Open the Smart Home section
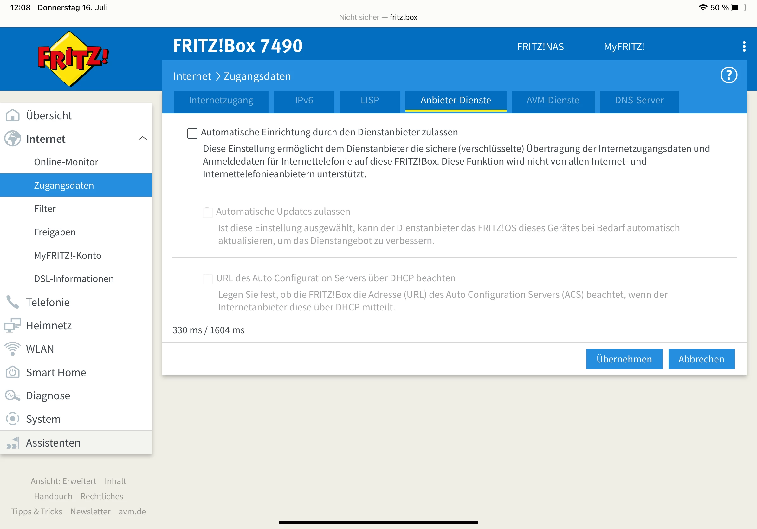 coord(55,372)
